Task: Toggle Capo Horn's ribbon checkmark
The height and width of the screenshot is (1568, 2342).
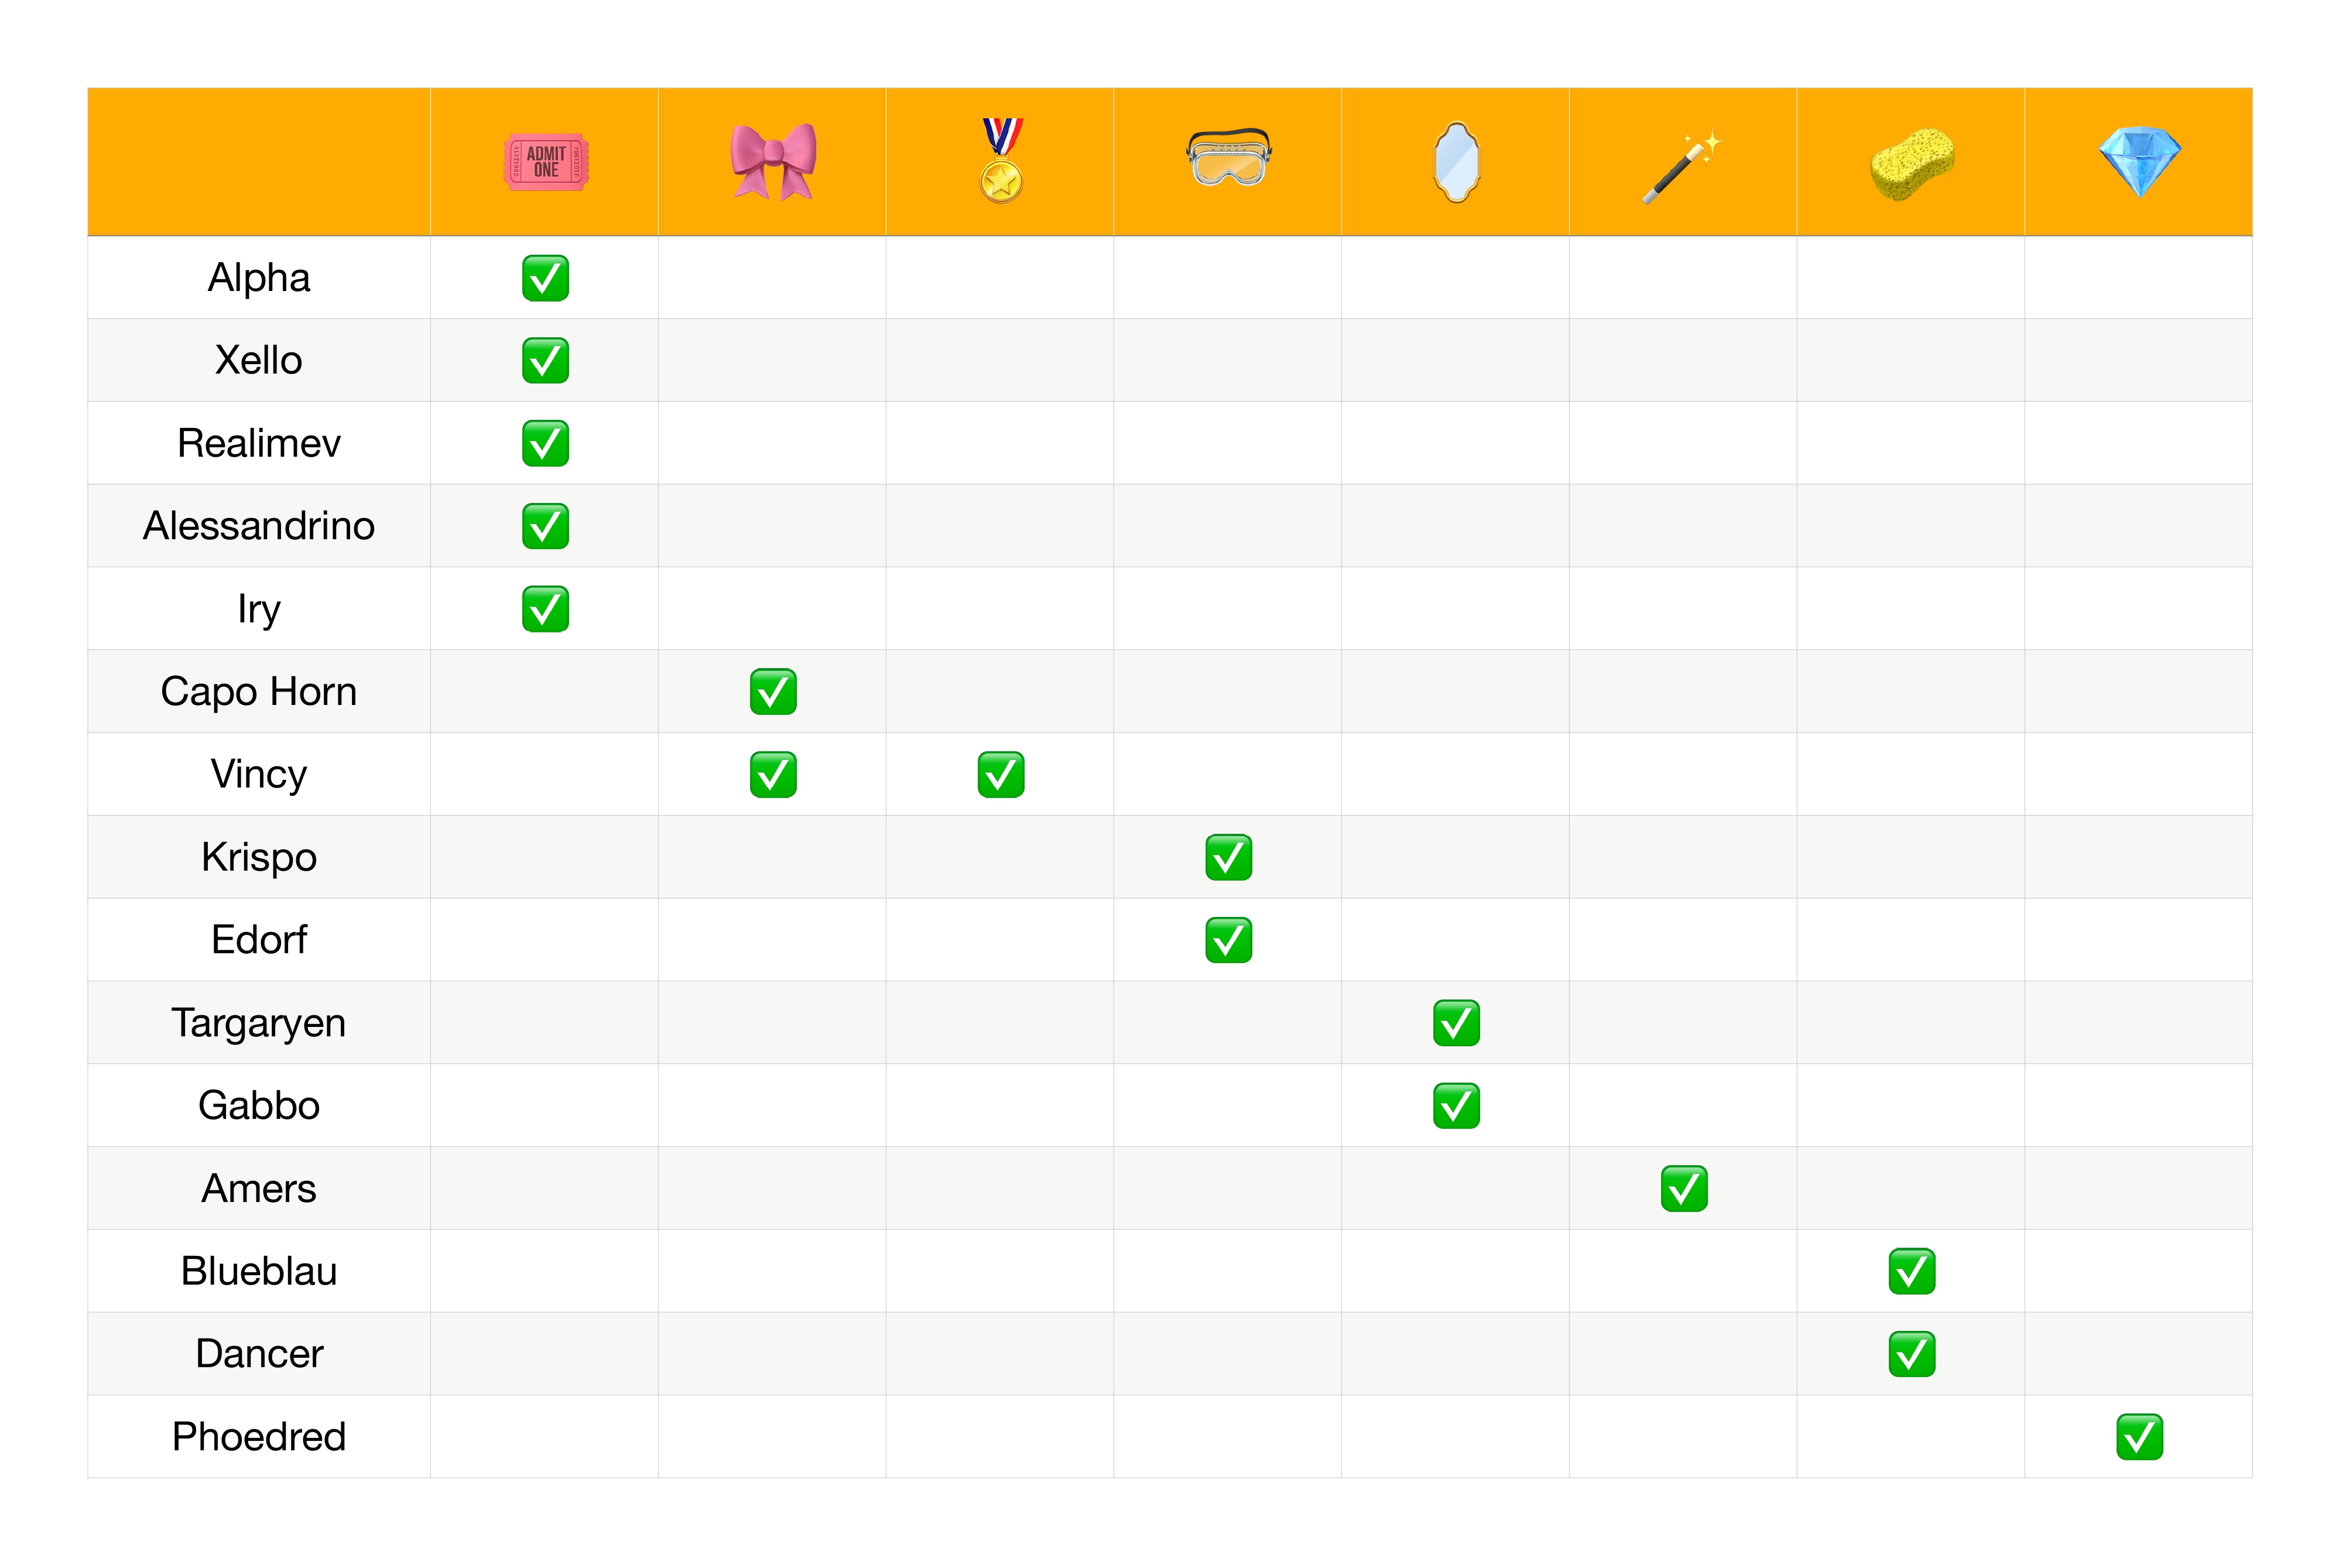Action: (x=773, y=692)
